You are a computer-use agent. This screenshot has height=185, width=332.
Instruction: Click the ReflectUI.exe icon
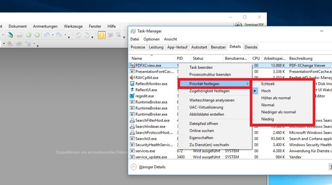click(x=132, y=90)
